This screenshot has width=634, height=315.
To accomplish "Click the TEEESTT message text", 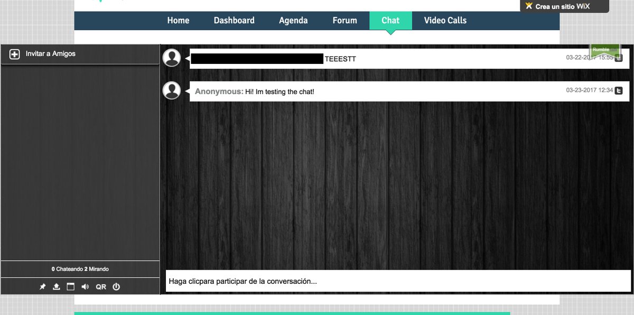I will 340,59.
